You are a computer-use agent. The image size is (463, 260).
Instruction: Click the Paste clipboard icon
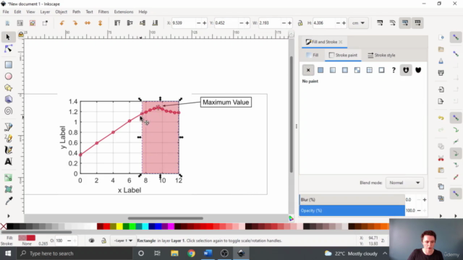pos(441,170)
